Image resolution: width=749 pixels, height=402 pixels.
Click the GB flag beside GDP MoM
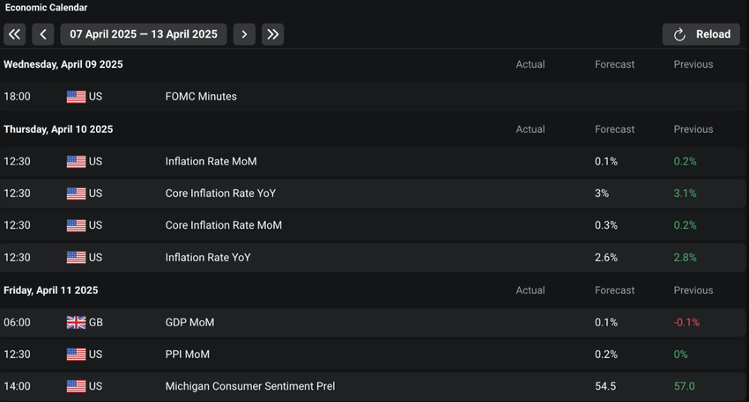click(76, 323)
